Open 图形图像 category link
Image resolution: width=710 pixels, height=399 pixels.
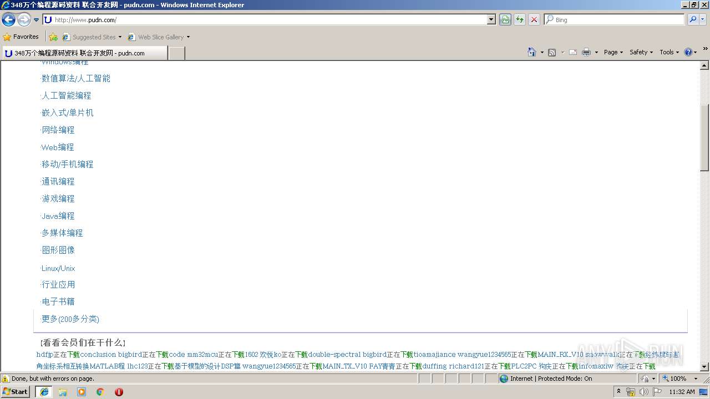click(x=58, y=250)
